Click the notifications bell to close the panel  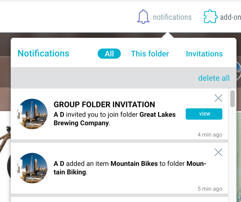(x=143, y=16)
